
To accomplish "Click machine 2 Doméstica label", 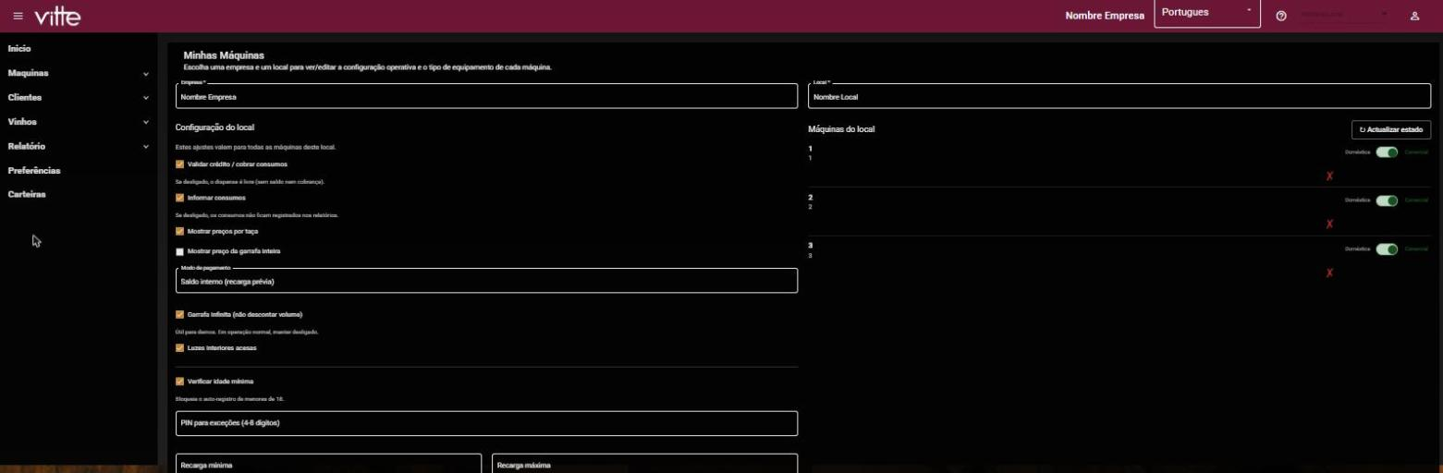I will [x=1358, y=200].
